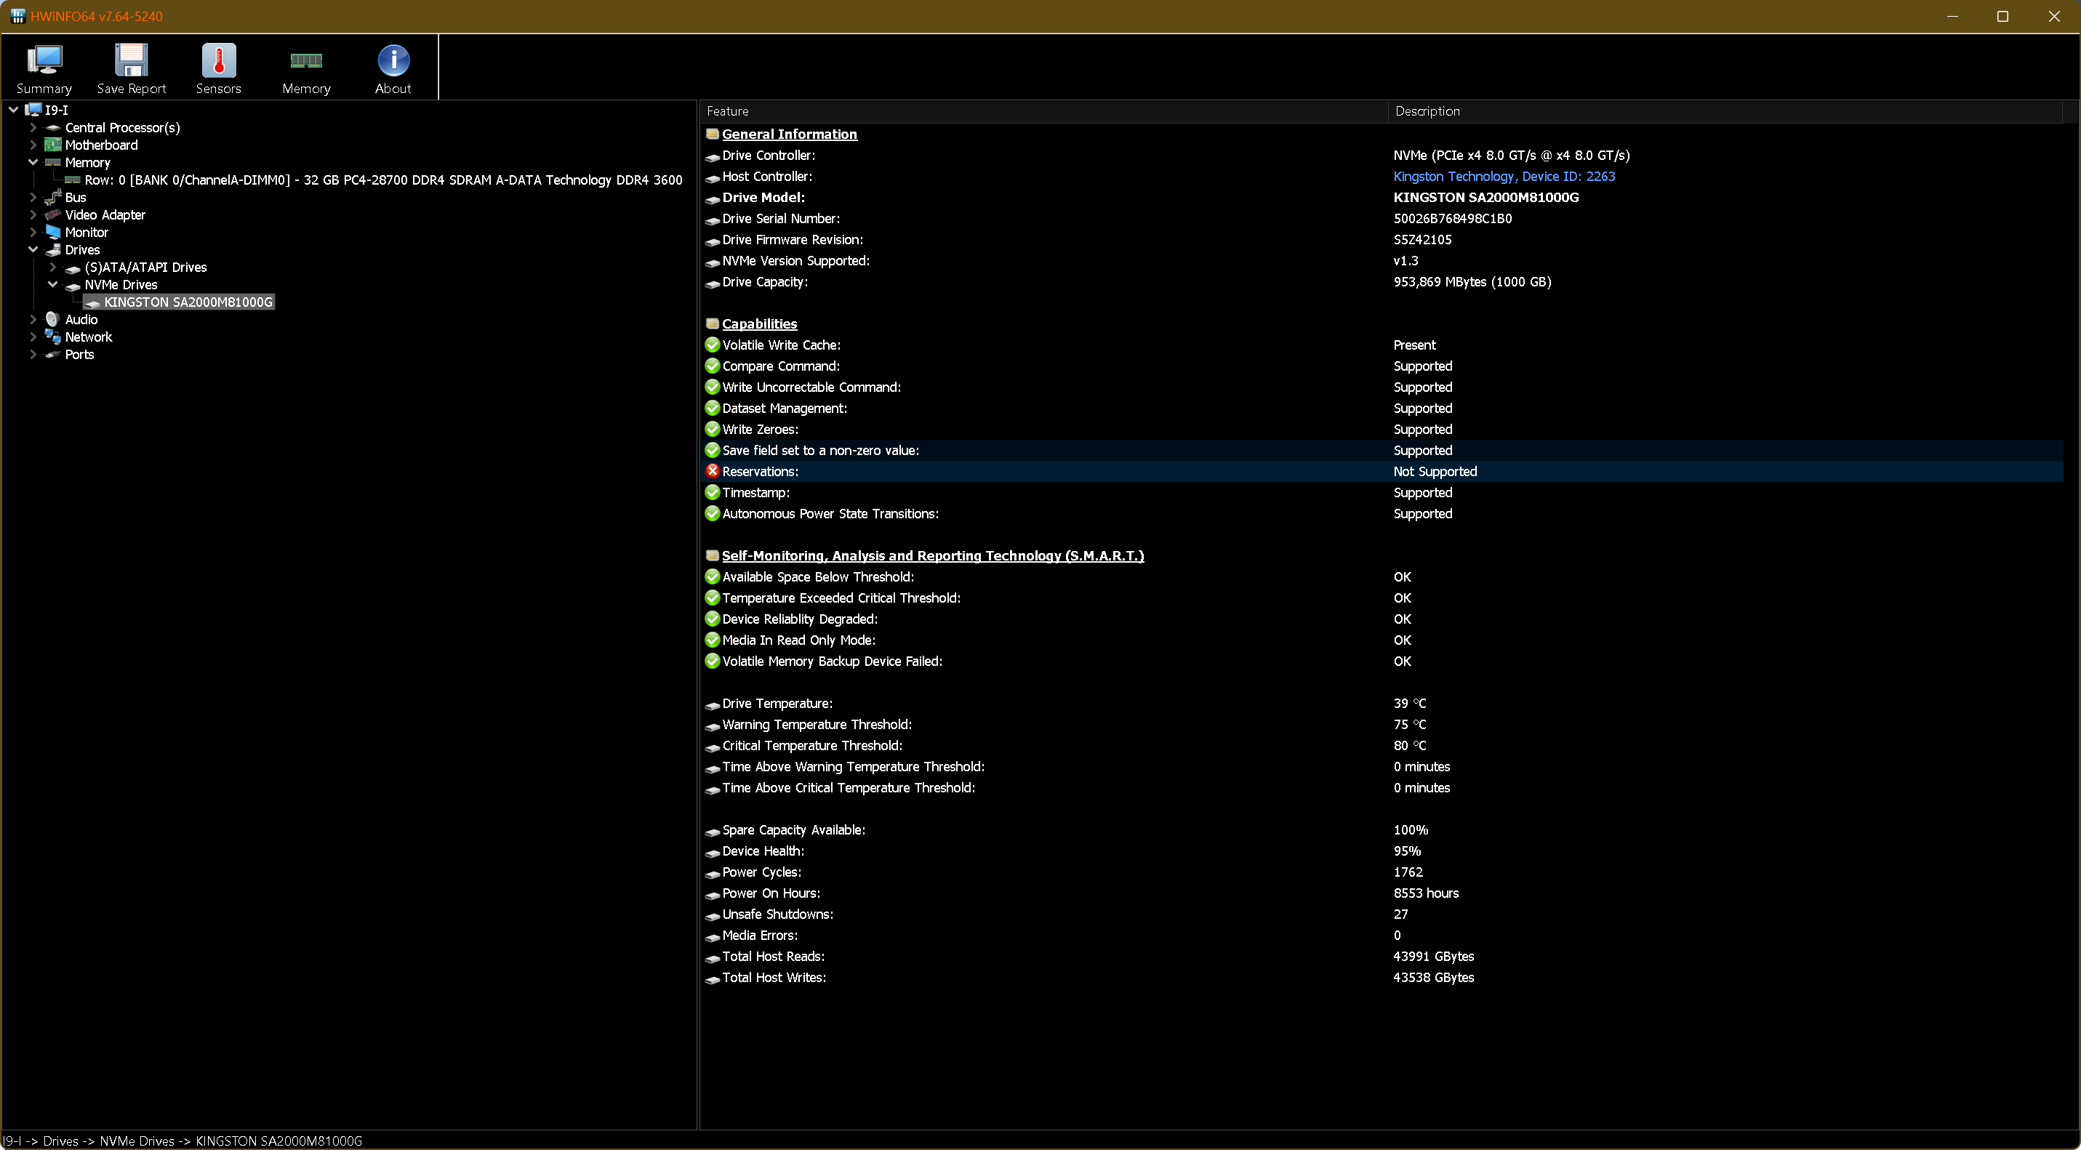
Task: Click the Drive Capacity value 953,869 MBytes
Action: (1472, 282)
